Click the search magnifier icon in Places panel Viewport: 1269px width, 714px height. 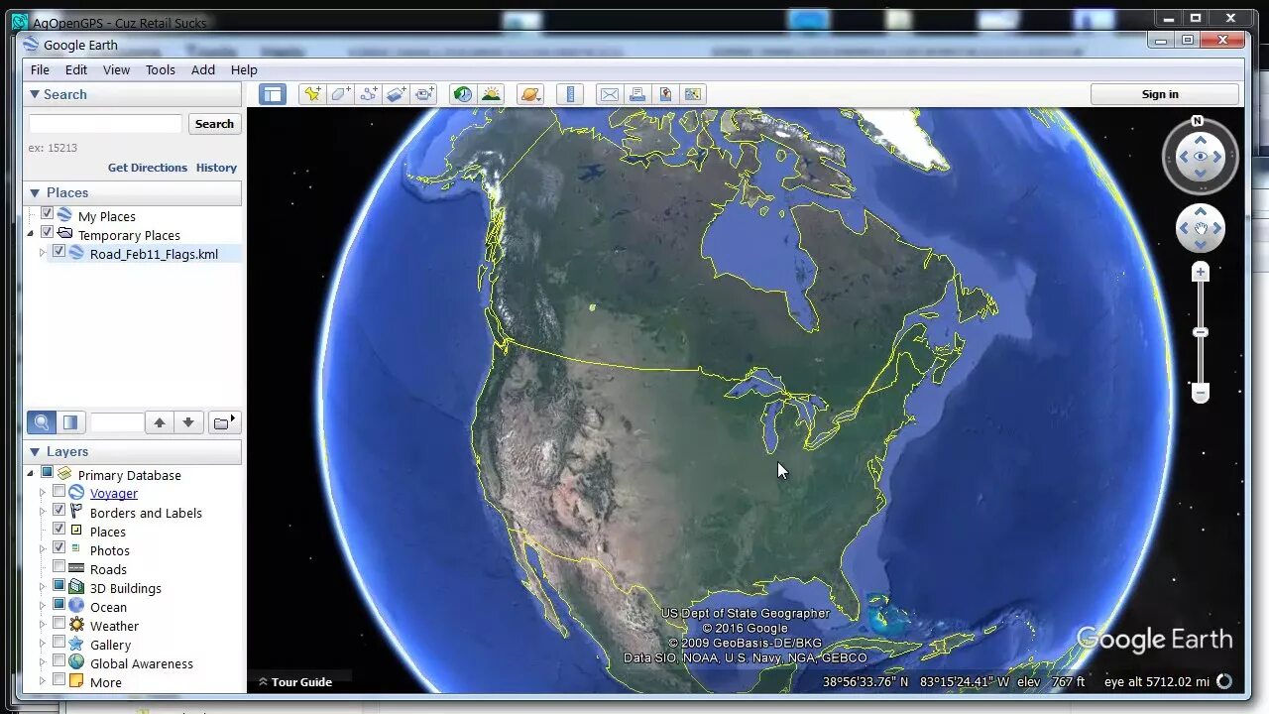[x=41, y=422]
